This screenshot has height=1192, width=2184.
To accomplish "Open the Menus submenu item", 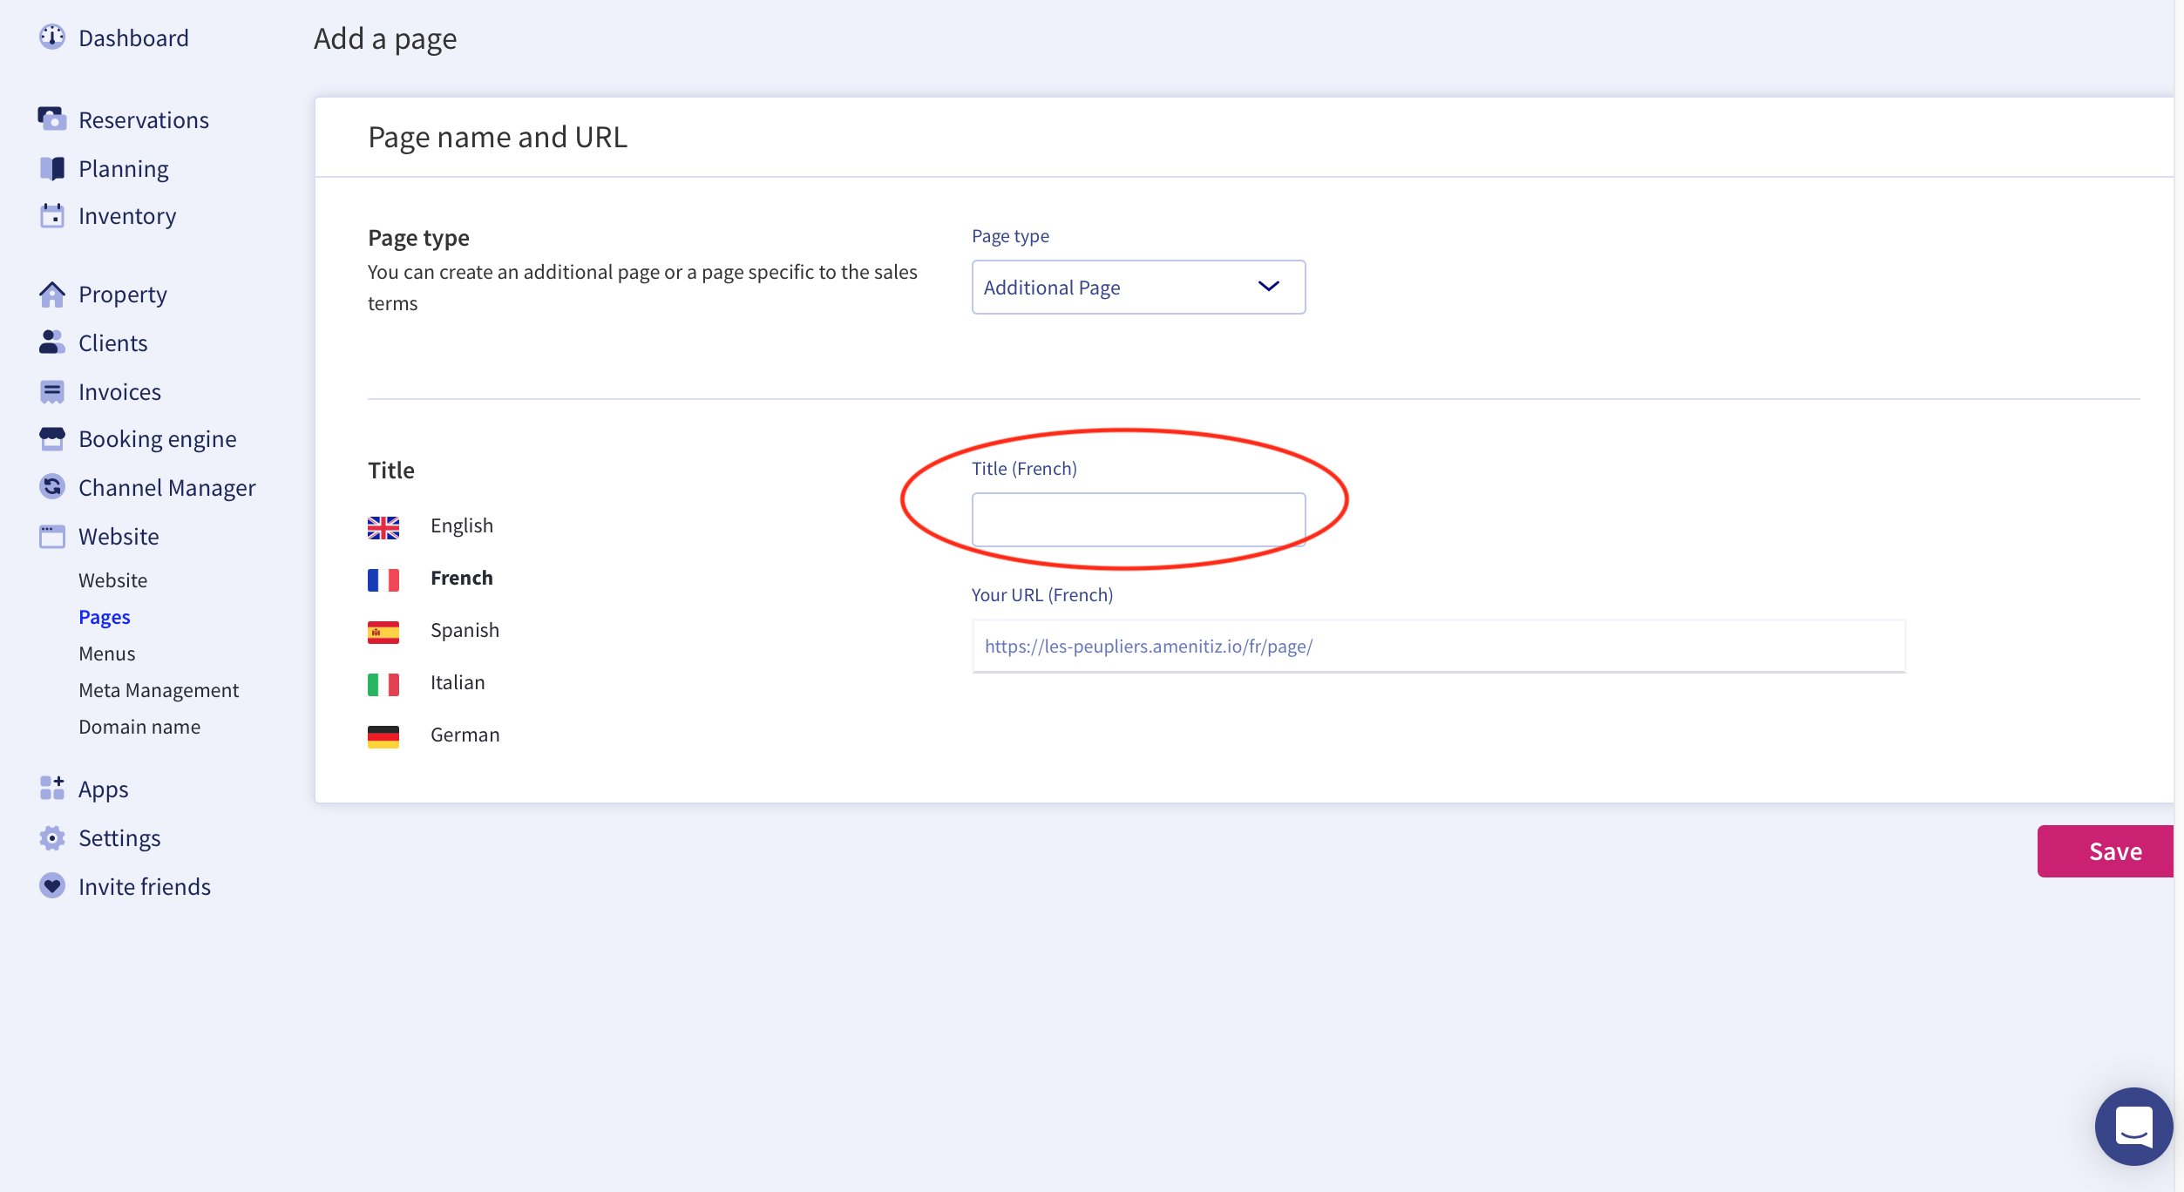I will pos(107,653).
